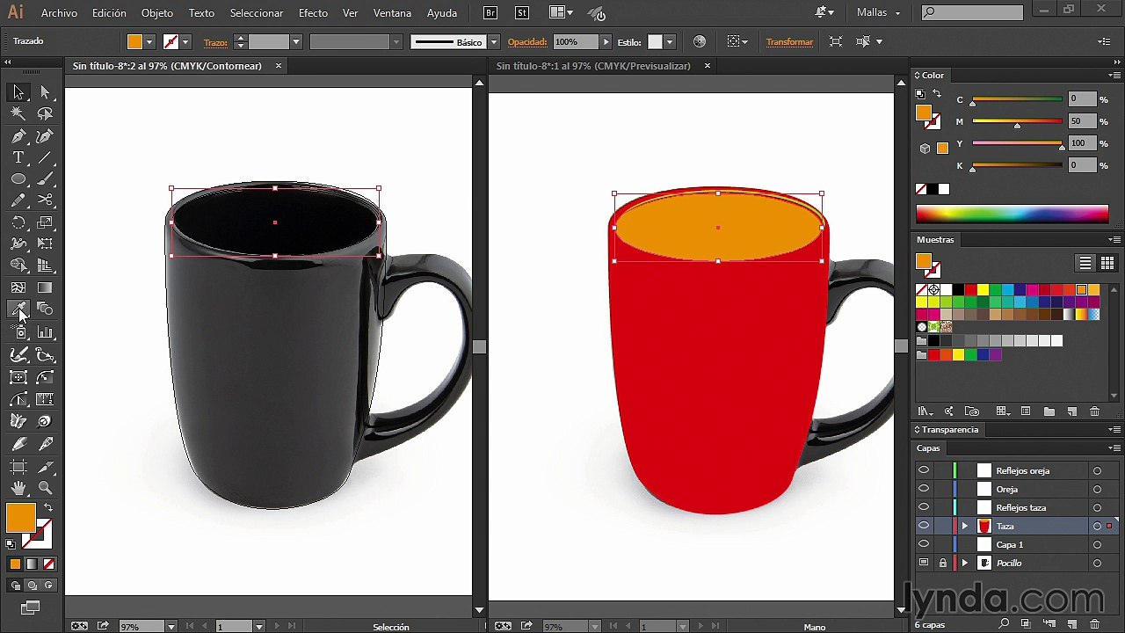Delete selected layer with trash icon
This screenshot has height=633, width=1125.
click(x=1094, y=624)
